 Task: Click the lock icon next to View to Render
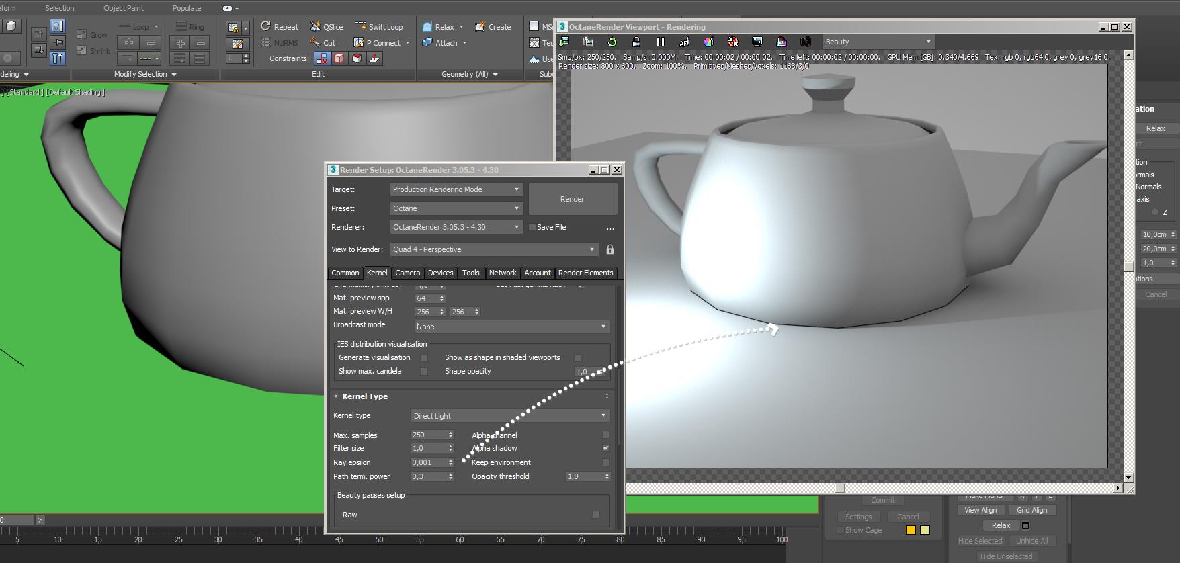(610, 249)
